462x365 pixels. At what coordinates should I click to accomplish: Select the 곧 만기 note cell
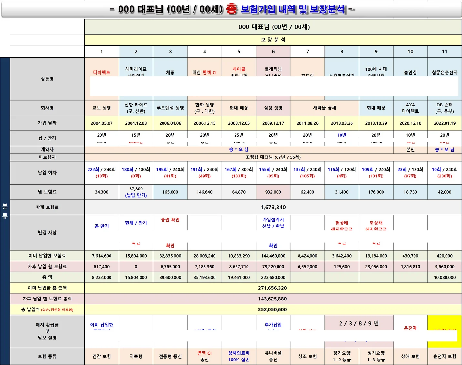point(102,226)
